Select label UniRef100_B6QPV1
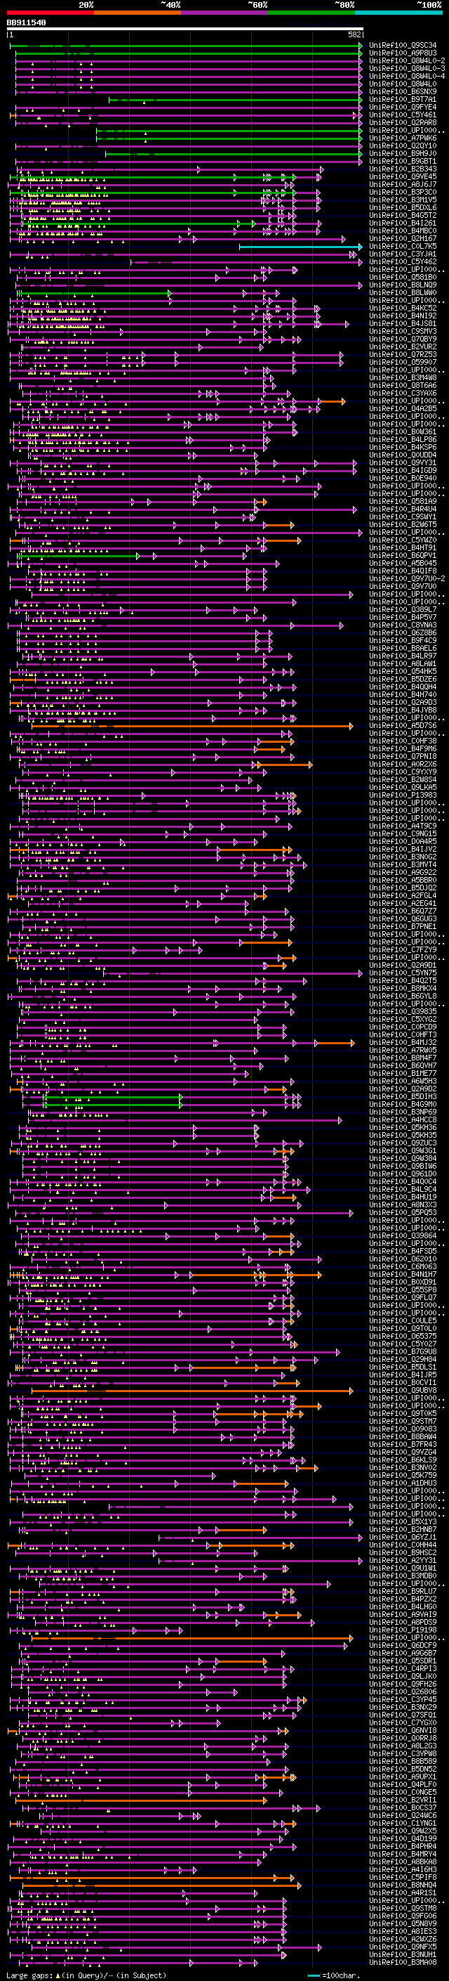 (402, 555)
